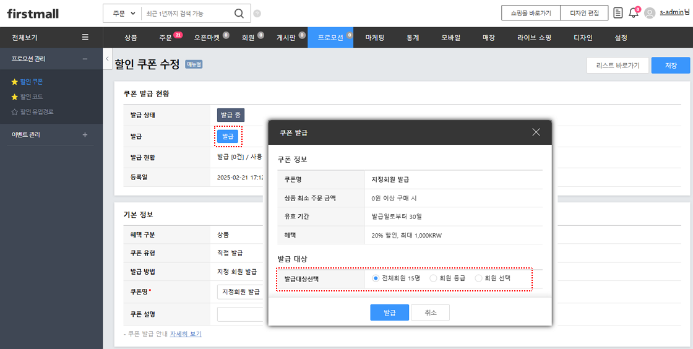Image resolution: width=693 pixels, height=349 pixels.
Task: Open the 상품 top menu
Action: (x=131, y=38)
